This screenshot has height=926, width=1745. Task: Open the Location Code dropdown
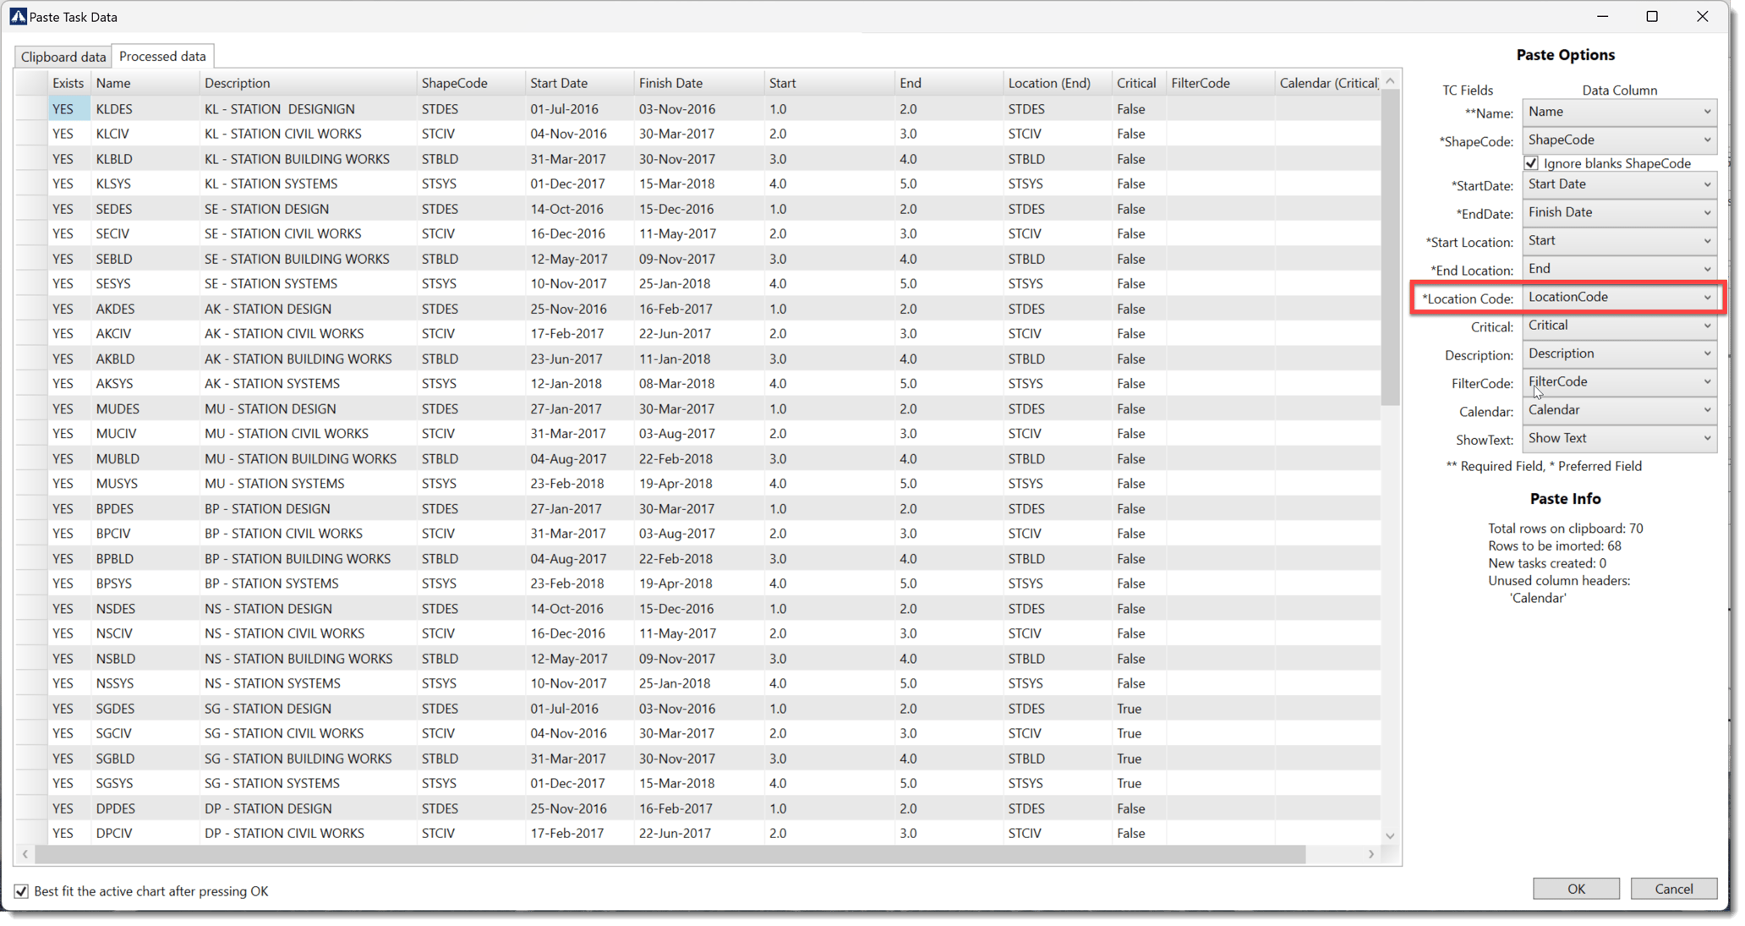click(x=1618, y=297)
